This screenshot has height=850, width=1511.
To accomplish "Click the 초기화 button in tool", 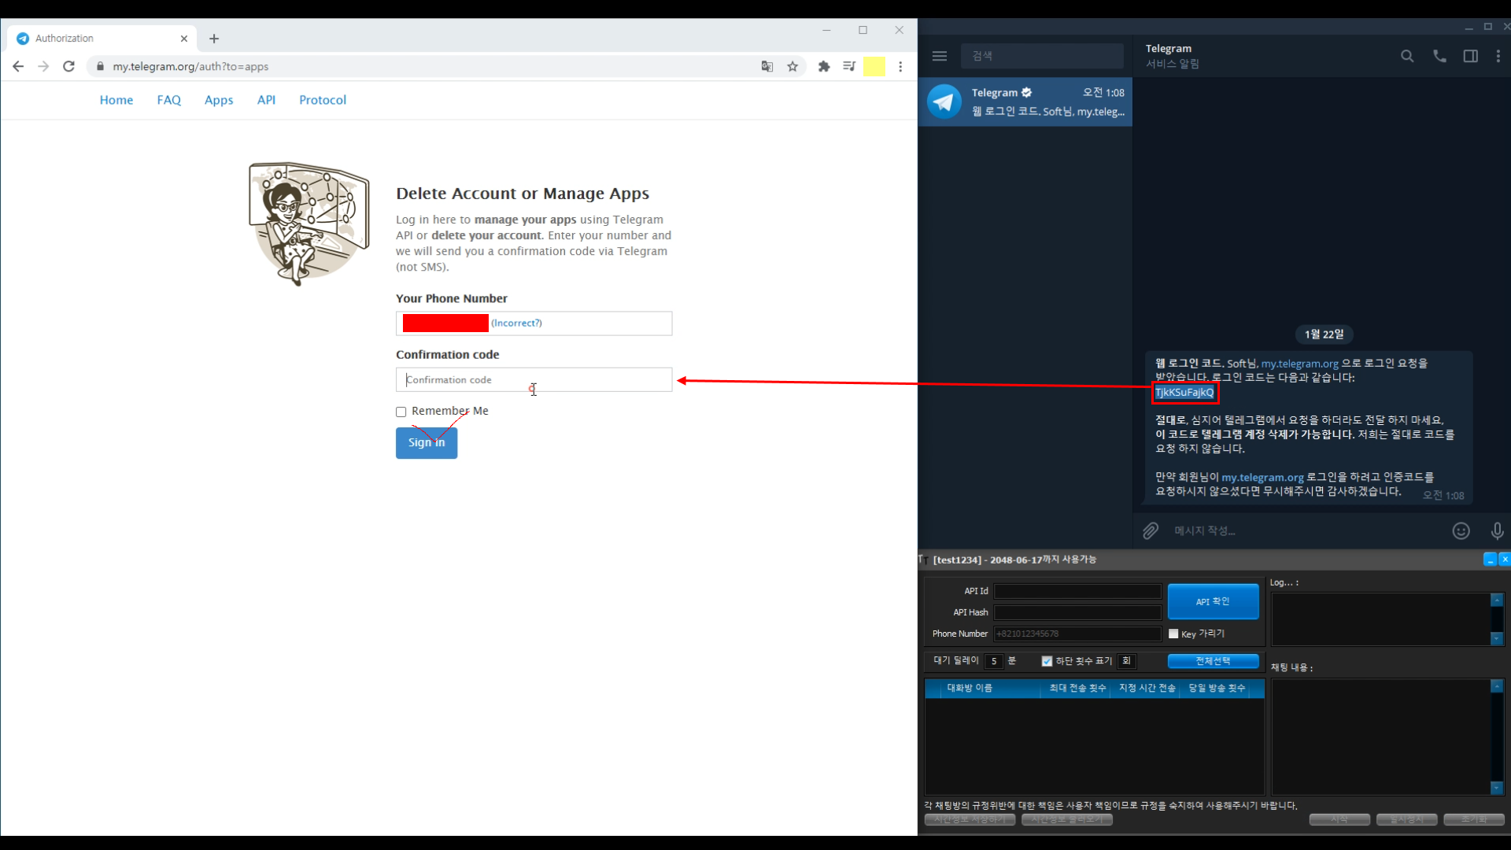I will click(1473, 819).
